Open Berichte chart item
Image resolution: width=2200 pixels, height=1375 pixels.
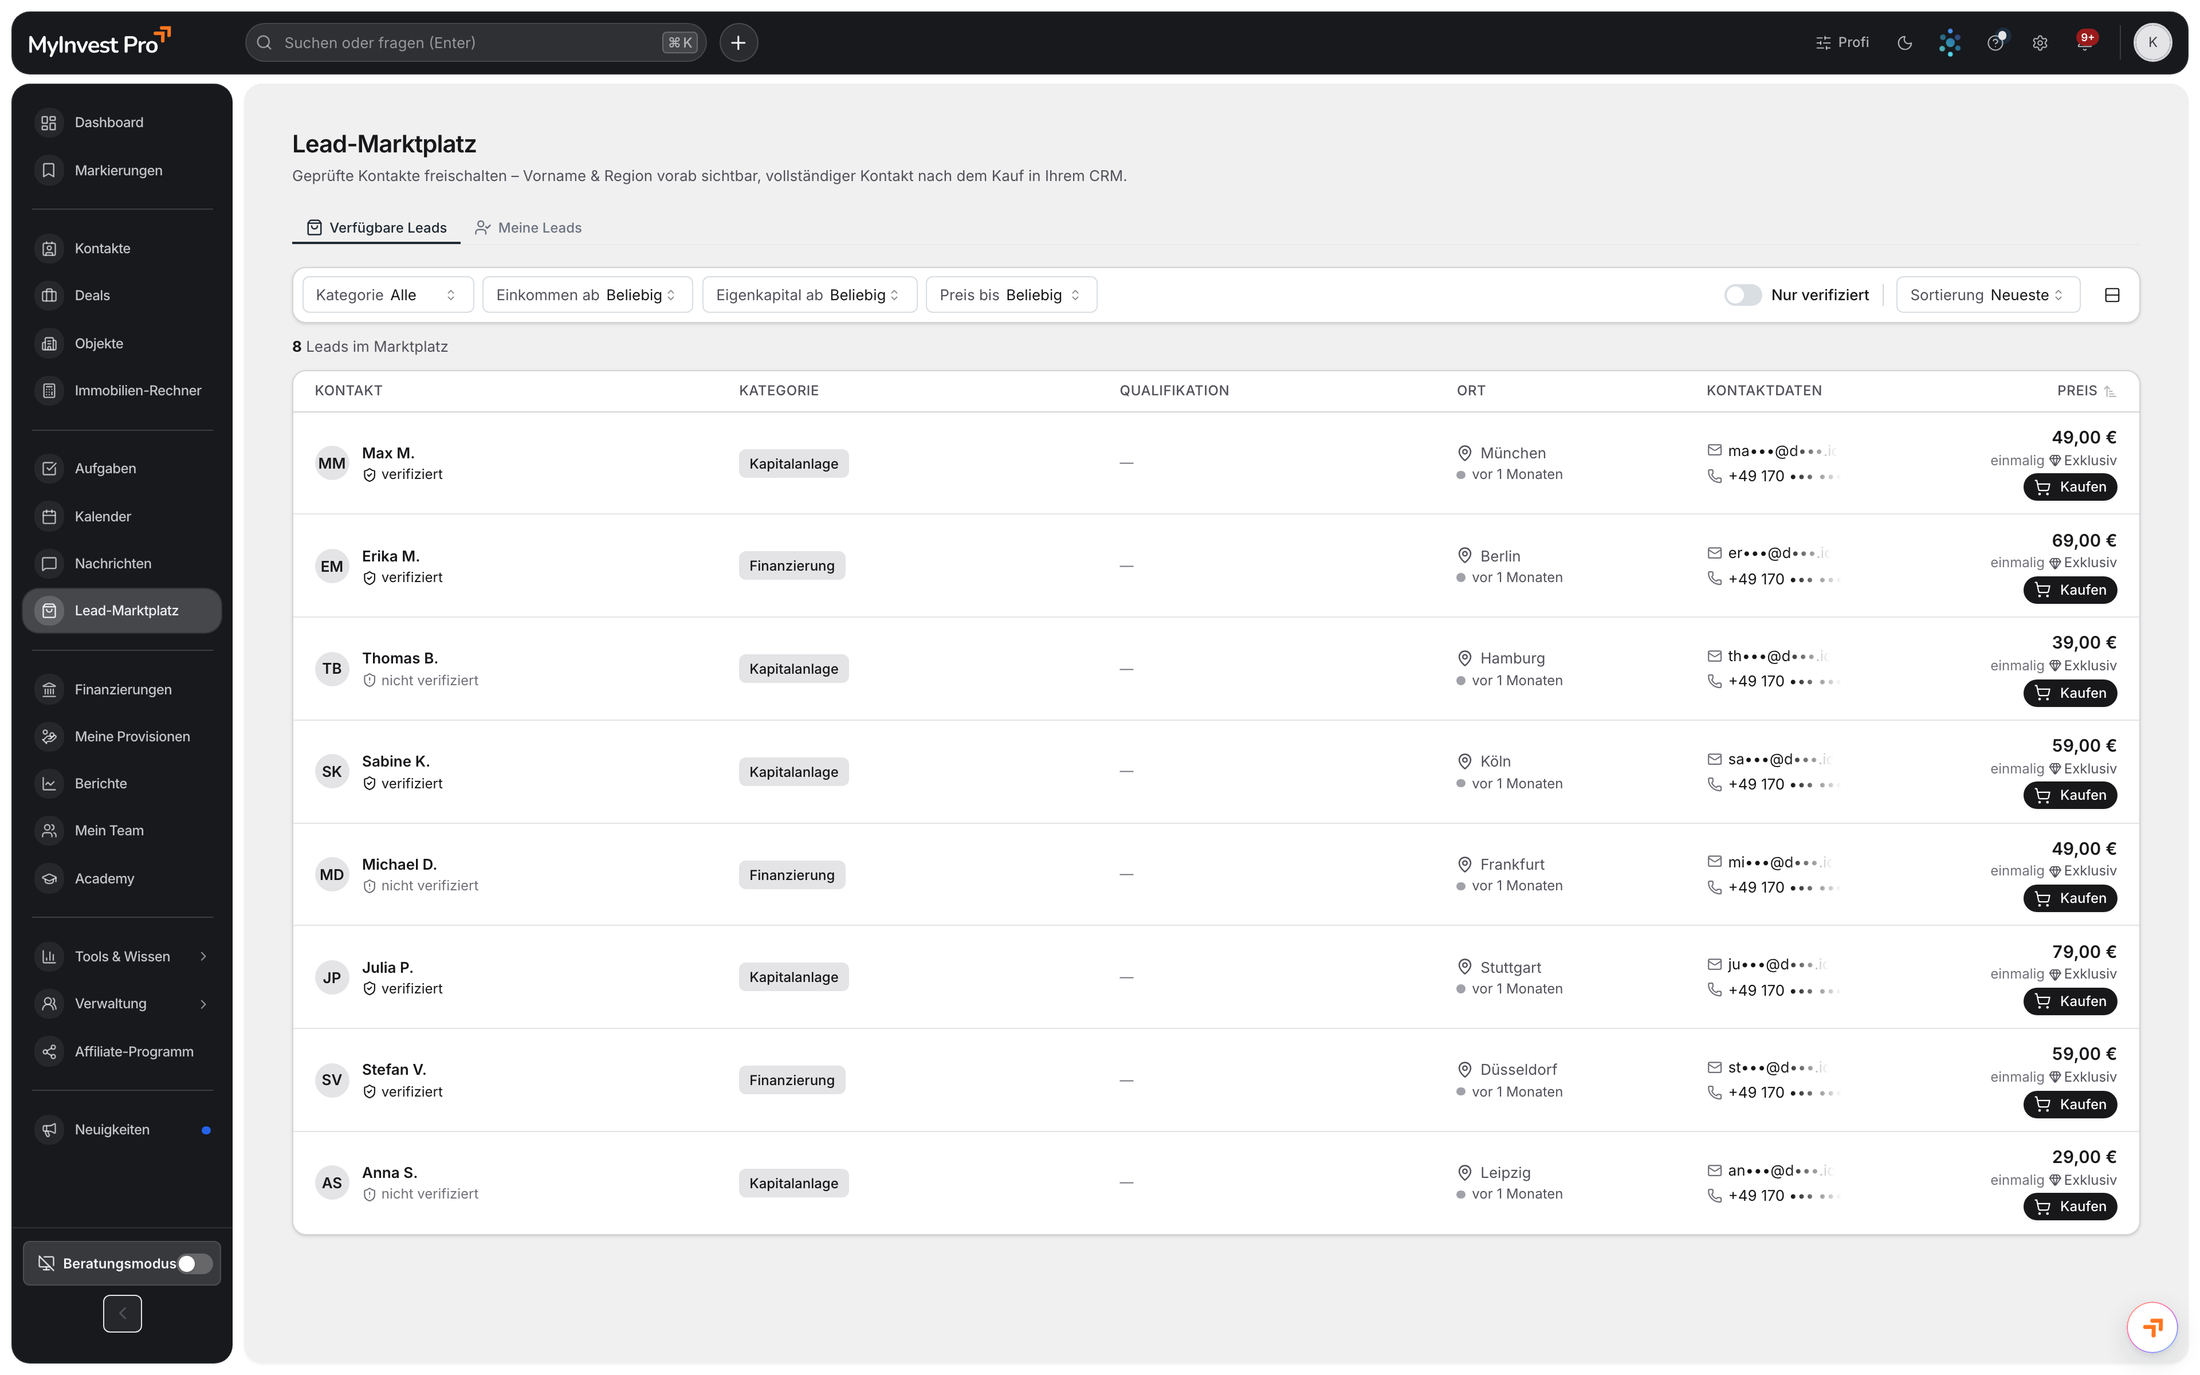122,783
